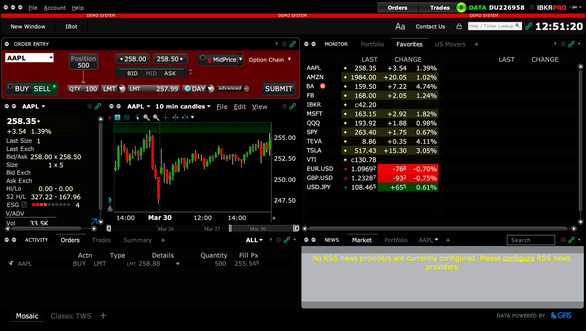
Task: Click the magnifier beside the trendline tool
Action: (x=146, y=117)
